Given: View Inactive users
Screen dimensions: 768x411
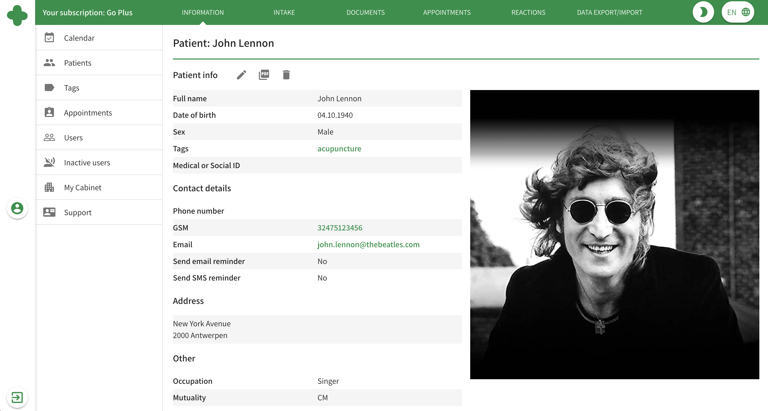Looking at the screenshot, I should pyautogui.click(x=87, y=162).
